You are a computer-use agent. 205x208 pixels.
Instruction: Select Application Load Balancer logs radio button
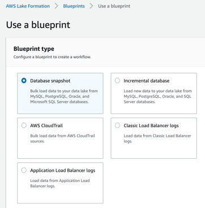24,170
